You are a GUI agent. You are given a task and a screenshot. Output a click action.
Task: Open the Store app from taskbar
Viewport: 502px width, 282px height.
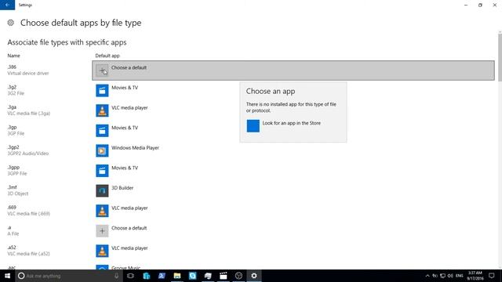click(147, 276)
